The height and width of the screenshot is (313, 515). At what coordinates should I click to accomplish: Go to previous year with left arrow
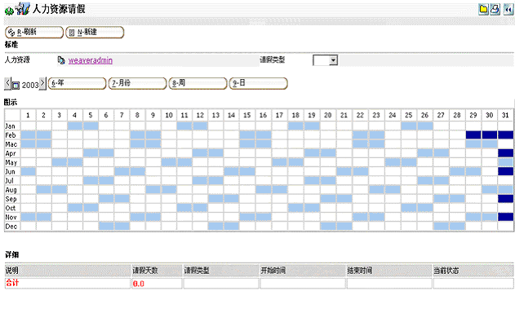tap(7, 83)
